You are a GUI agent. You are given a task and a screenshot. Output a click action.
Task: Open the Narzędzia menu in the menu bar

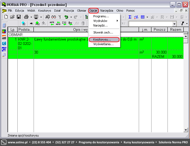(x=107, y=11)
